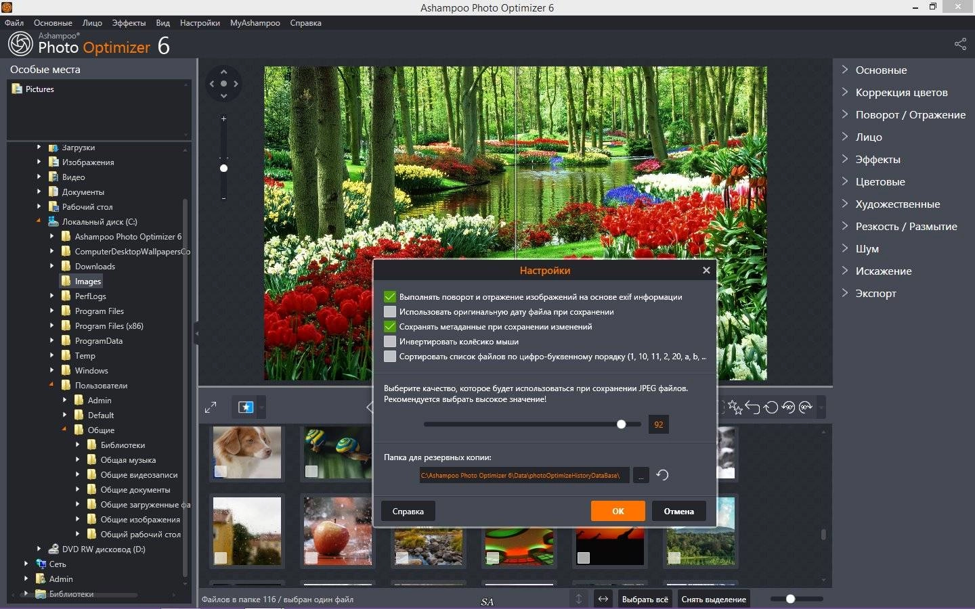Click the Ashampoo logo swirl icon
975x609 pixels.
(x=20, y=45)
